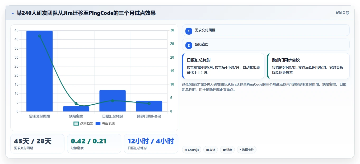Click the x-axis label 跨部门同步会议

149,116
